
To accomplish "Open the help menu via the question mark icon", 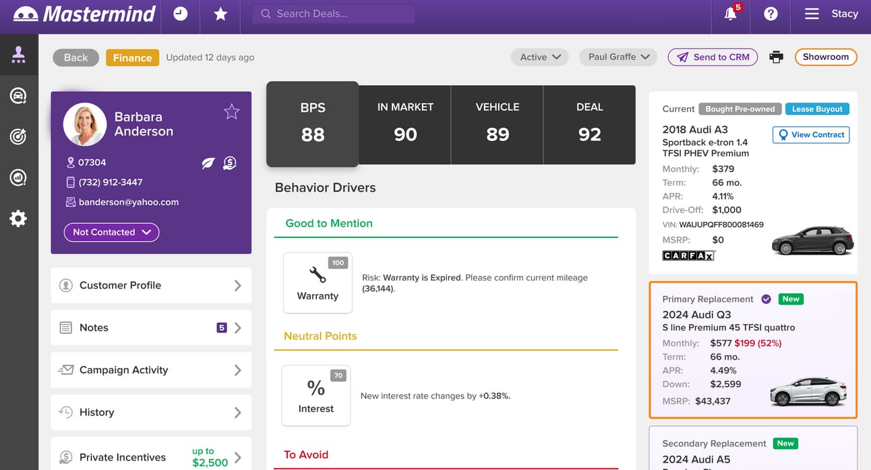I will tap(770, 15).
